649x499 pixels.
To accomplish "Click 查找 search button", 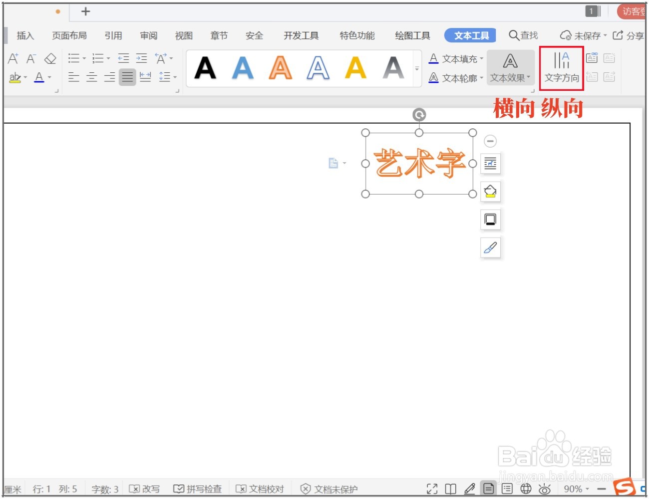I will 524,35.
